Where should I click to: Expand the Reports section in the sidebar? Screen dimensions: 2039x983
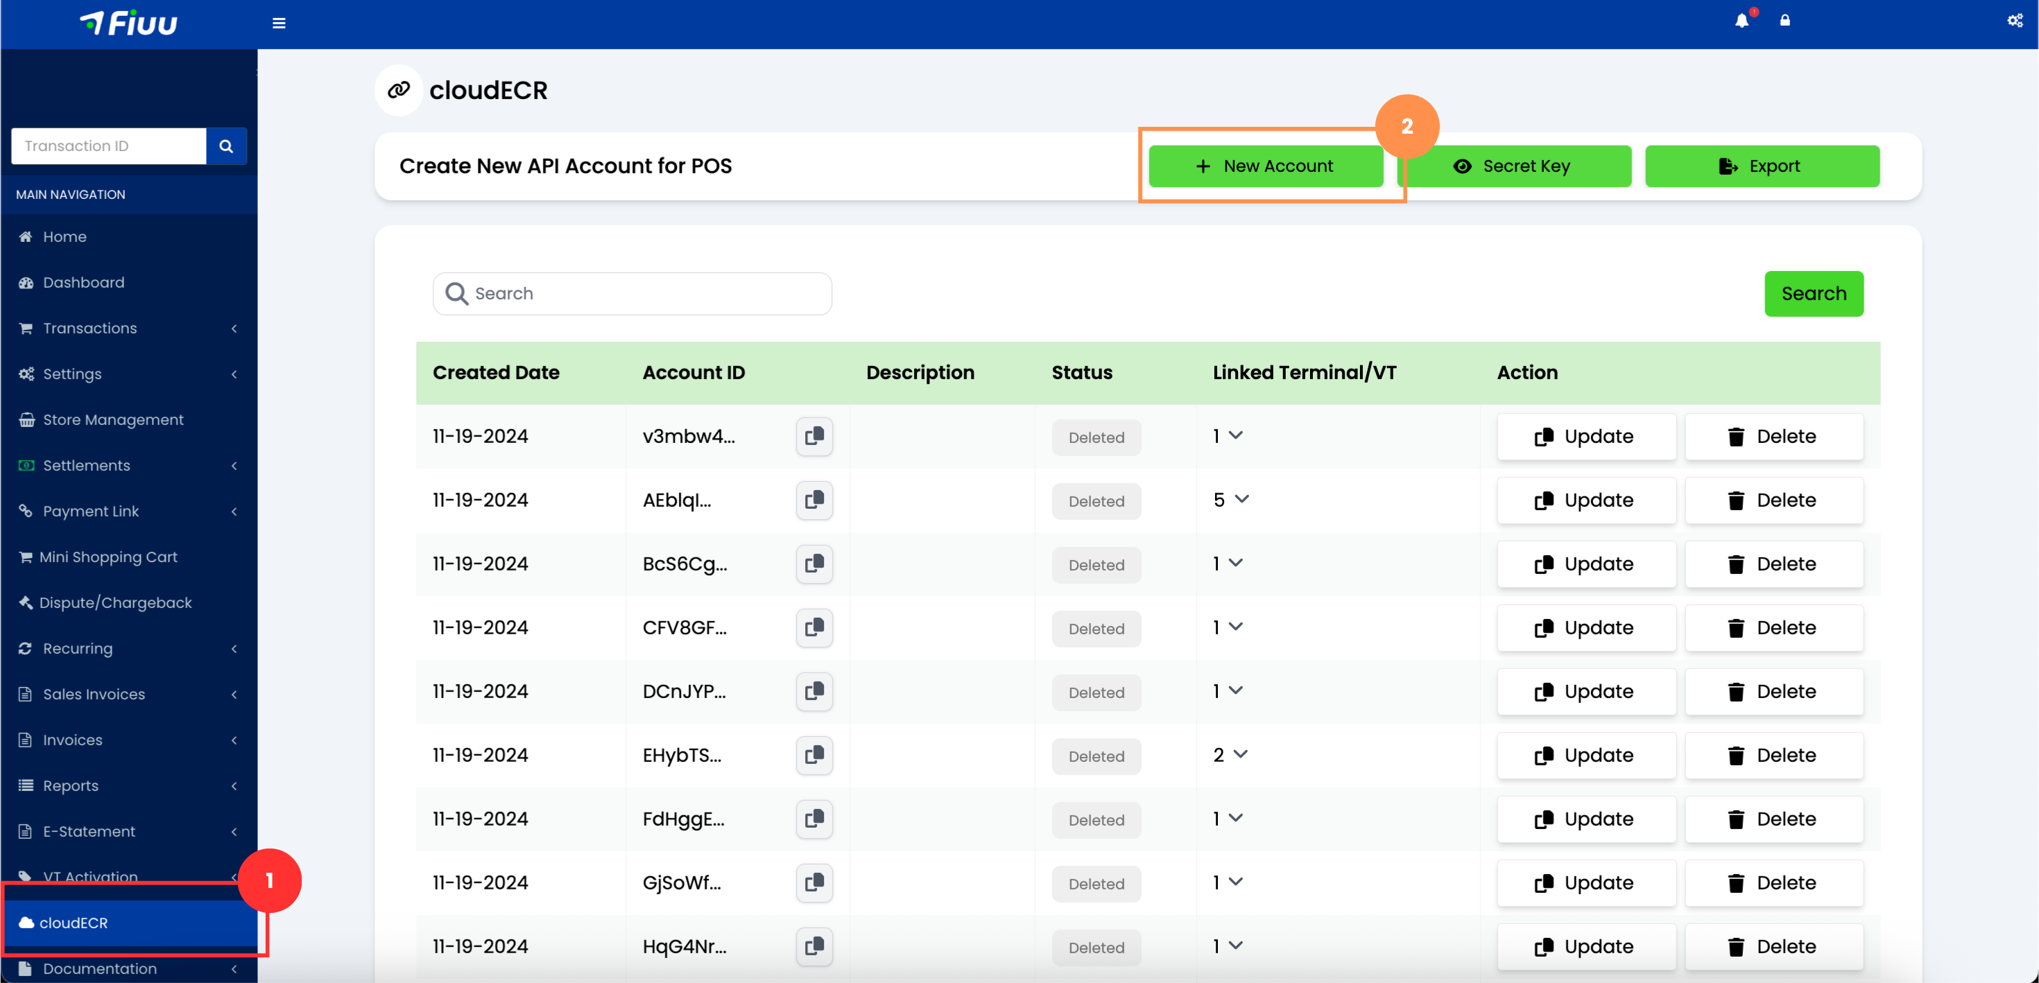69,785
